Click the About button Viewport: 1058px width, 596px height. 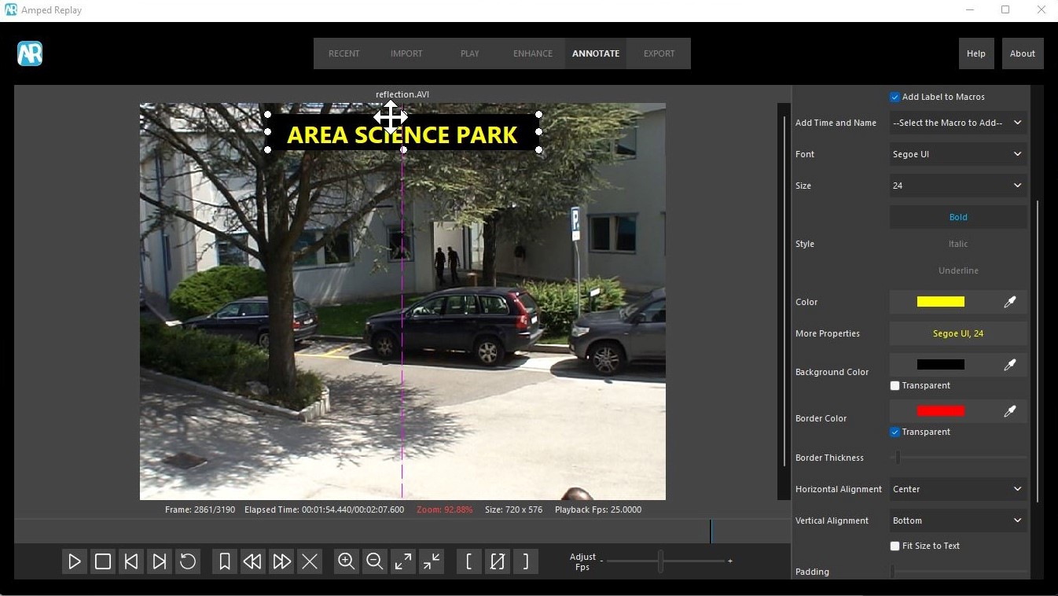click(1023, 53)
